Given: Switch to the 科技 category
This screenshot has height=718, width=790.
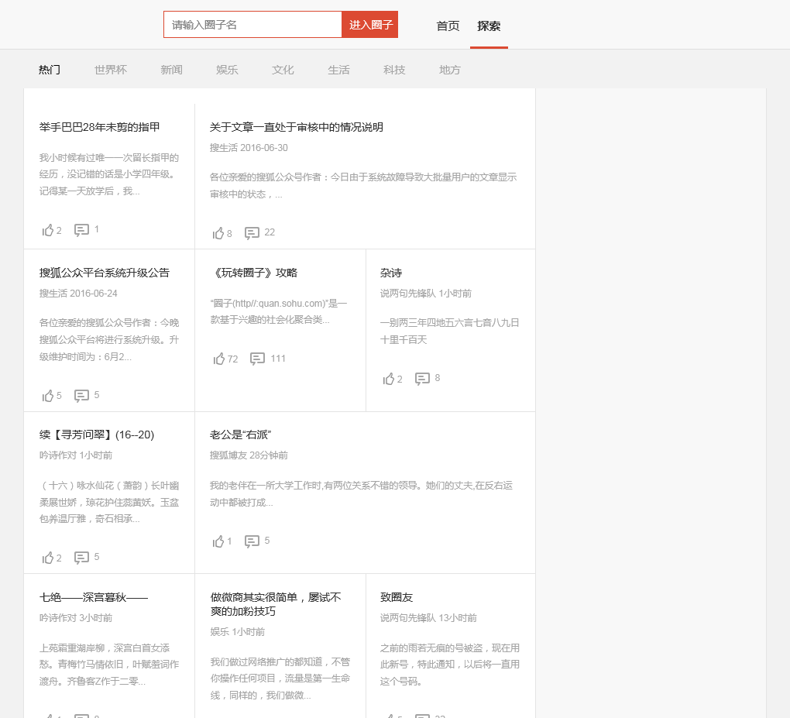Looking at the screenshot, I should point(394,70).
